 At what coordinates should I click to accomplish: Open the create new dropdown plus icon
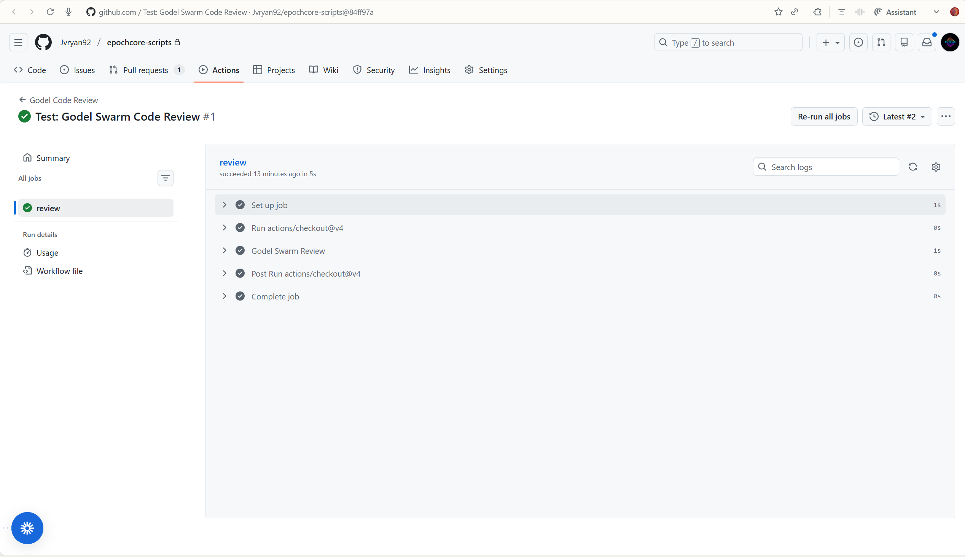(x=830, y=42)
